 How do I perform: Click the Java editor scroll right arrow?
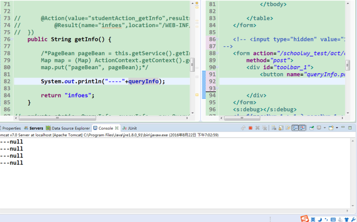pyautogui.click(x=187, y=118)
